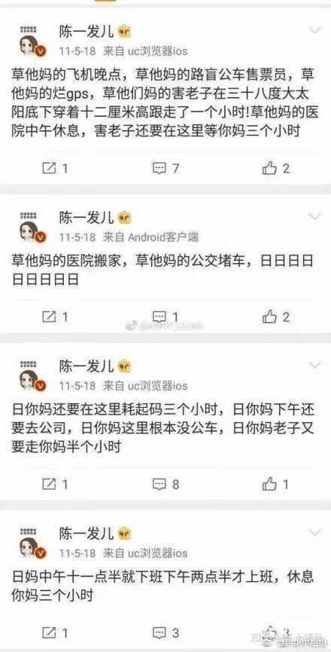Open comments on third post with 8 comments

(165, 484)
